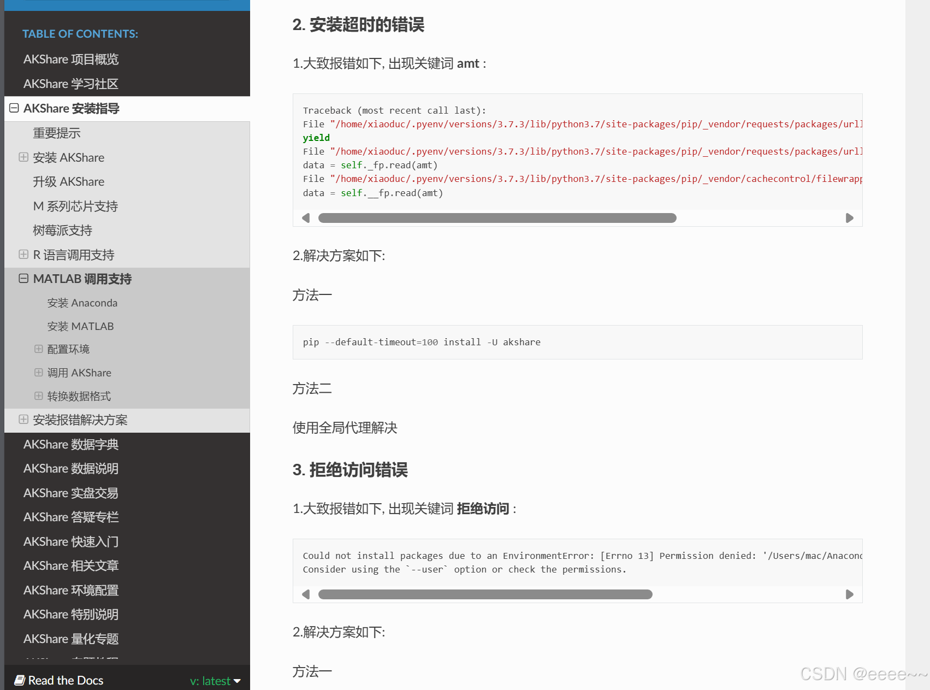930x690 pixels.
Task: Expand the 安装报错解决方案 section
Action: coord(23,420)
